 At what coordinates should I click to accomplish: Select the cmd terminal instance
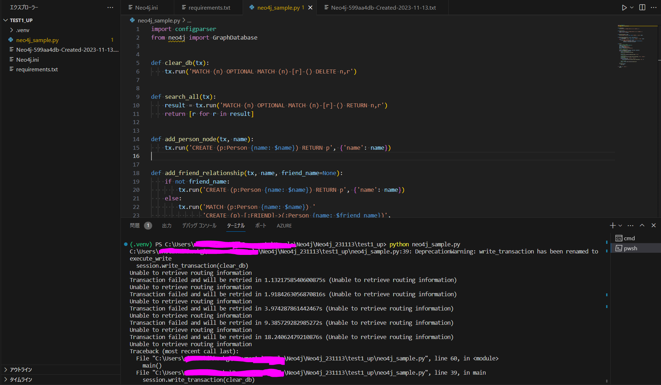(x=629, y=238)
